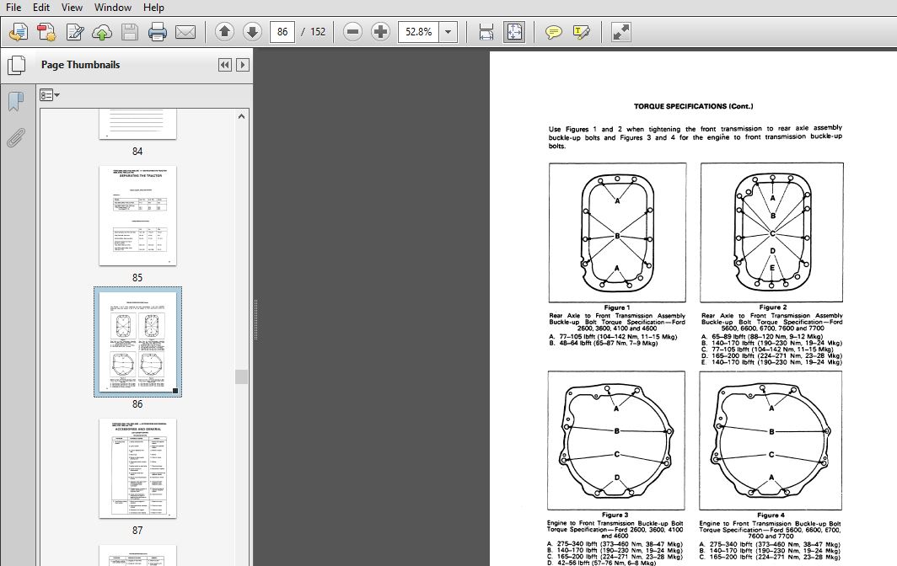Image resolution: width=897 pixels, height=566 pixels.
Task: Open the File menu
Action: [13, 8]
